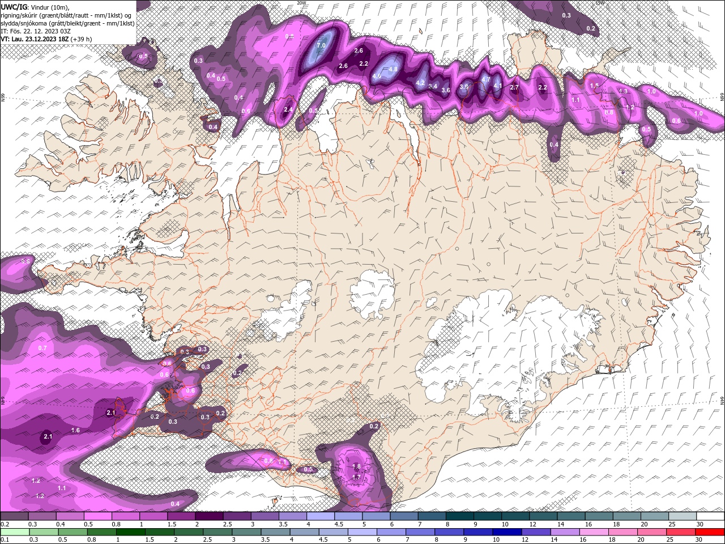The height and width of the screenshot is (544, 725).
Task: Select the 5–6 light blue swatch in the bottom legend row
Action: pos(362,532)
